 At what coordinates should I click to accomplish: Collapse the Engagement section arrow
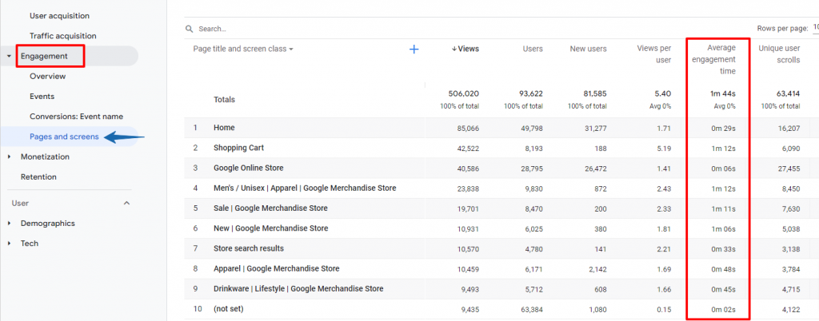pos(9,56)
